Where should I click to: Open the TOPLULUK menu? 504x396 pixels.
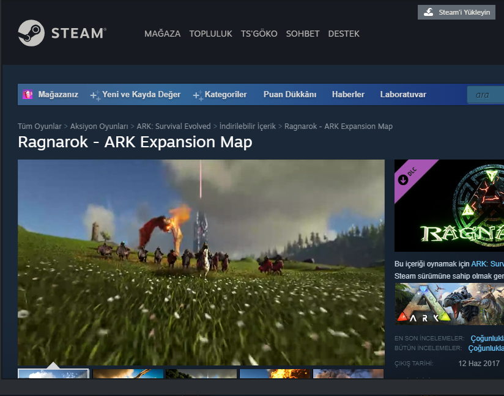pos(210,34)
